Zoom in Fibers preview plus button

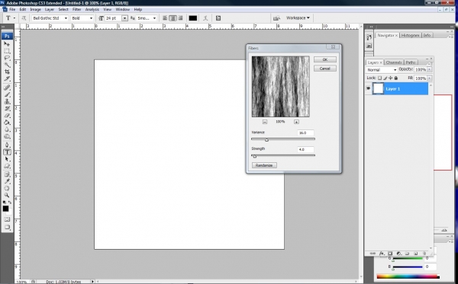pyautogui.click(x=296, y=122)
